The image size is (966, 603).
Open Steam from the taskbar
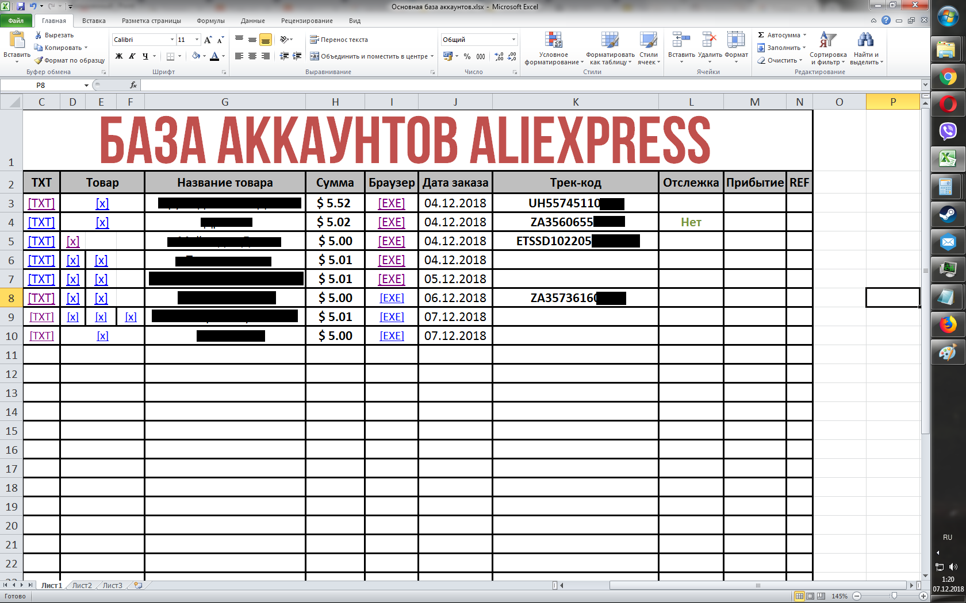[948, 215]
